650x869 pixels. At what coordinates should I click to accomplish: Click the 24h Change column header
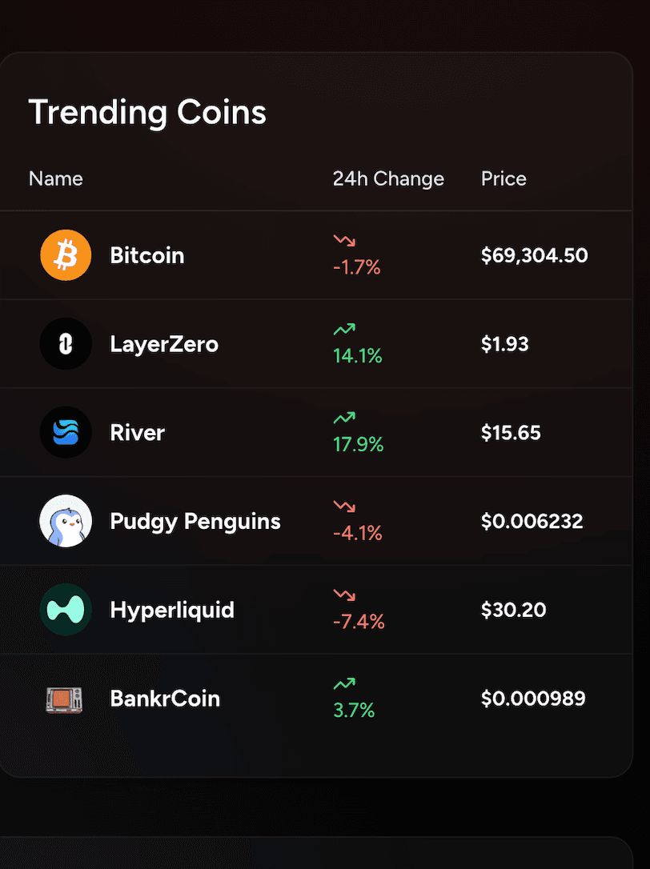[x=388, y=178]
